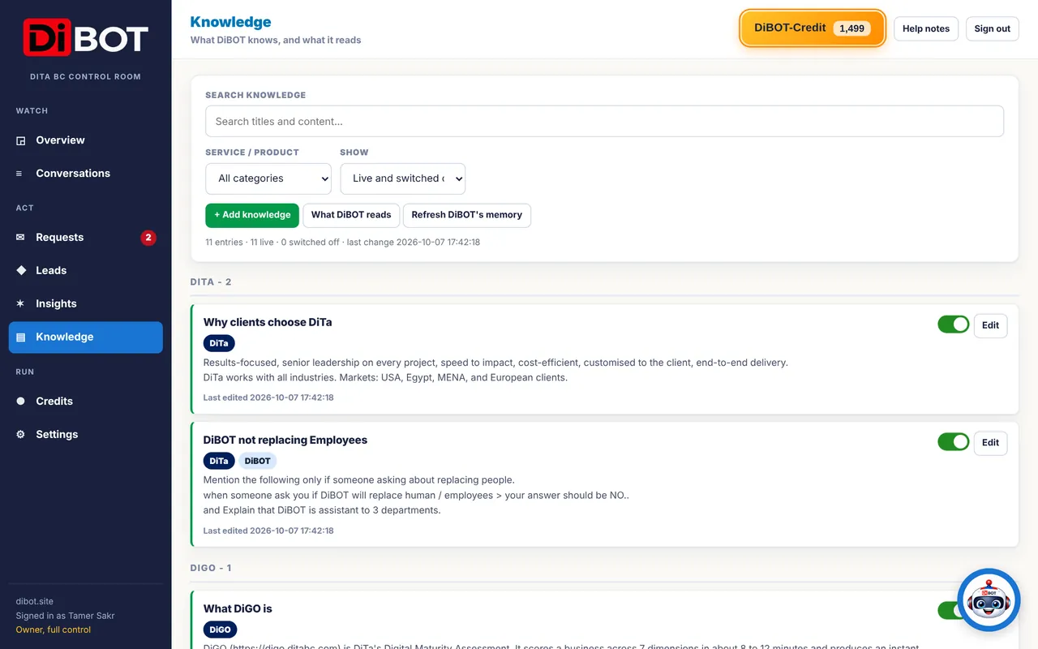Open the DiBOT robot chat widget
Image resolution: width=1038 pixels, height=649 pixels.
tap(989, 600)
